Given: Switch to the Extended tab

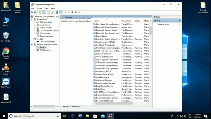Looking at the screenshot, I should pos(65,106).
